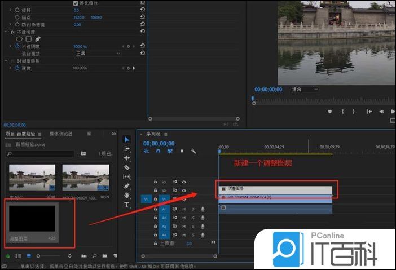Open the 混合模式 dropdown showing 正常
Screen dimensions: 396x270
(x=98, y=54)
